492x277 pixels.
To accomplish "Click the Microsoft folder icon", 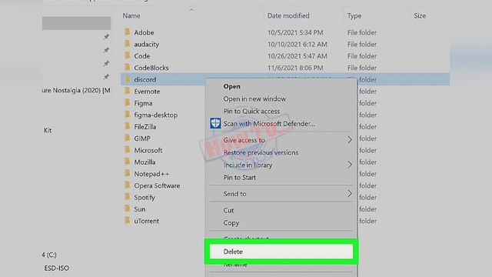I will (127, 150).
